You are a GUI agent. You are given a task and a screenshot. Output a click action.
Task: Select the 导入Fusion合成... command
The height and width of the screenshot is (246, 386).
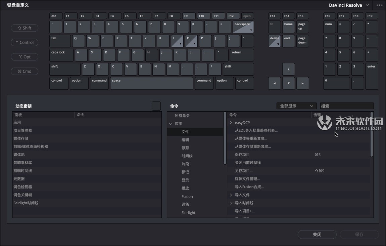tap(298, 187)
